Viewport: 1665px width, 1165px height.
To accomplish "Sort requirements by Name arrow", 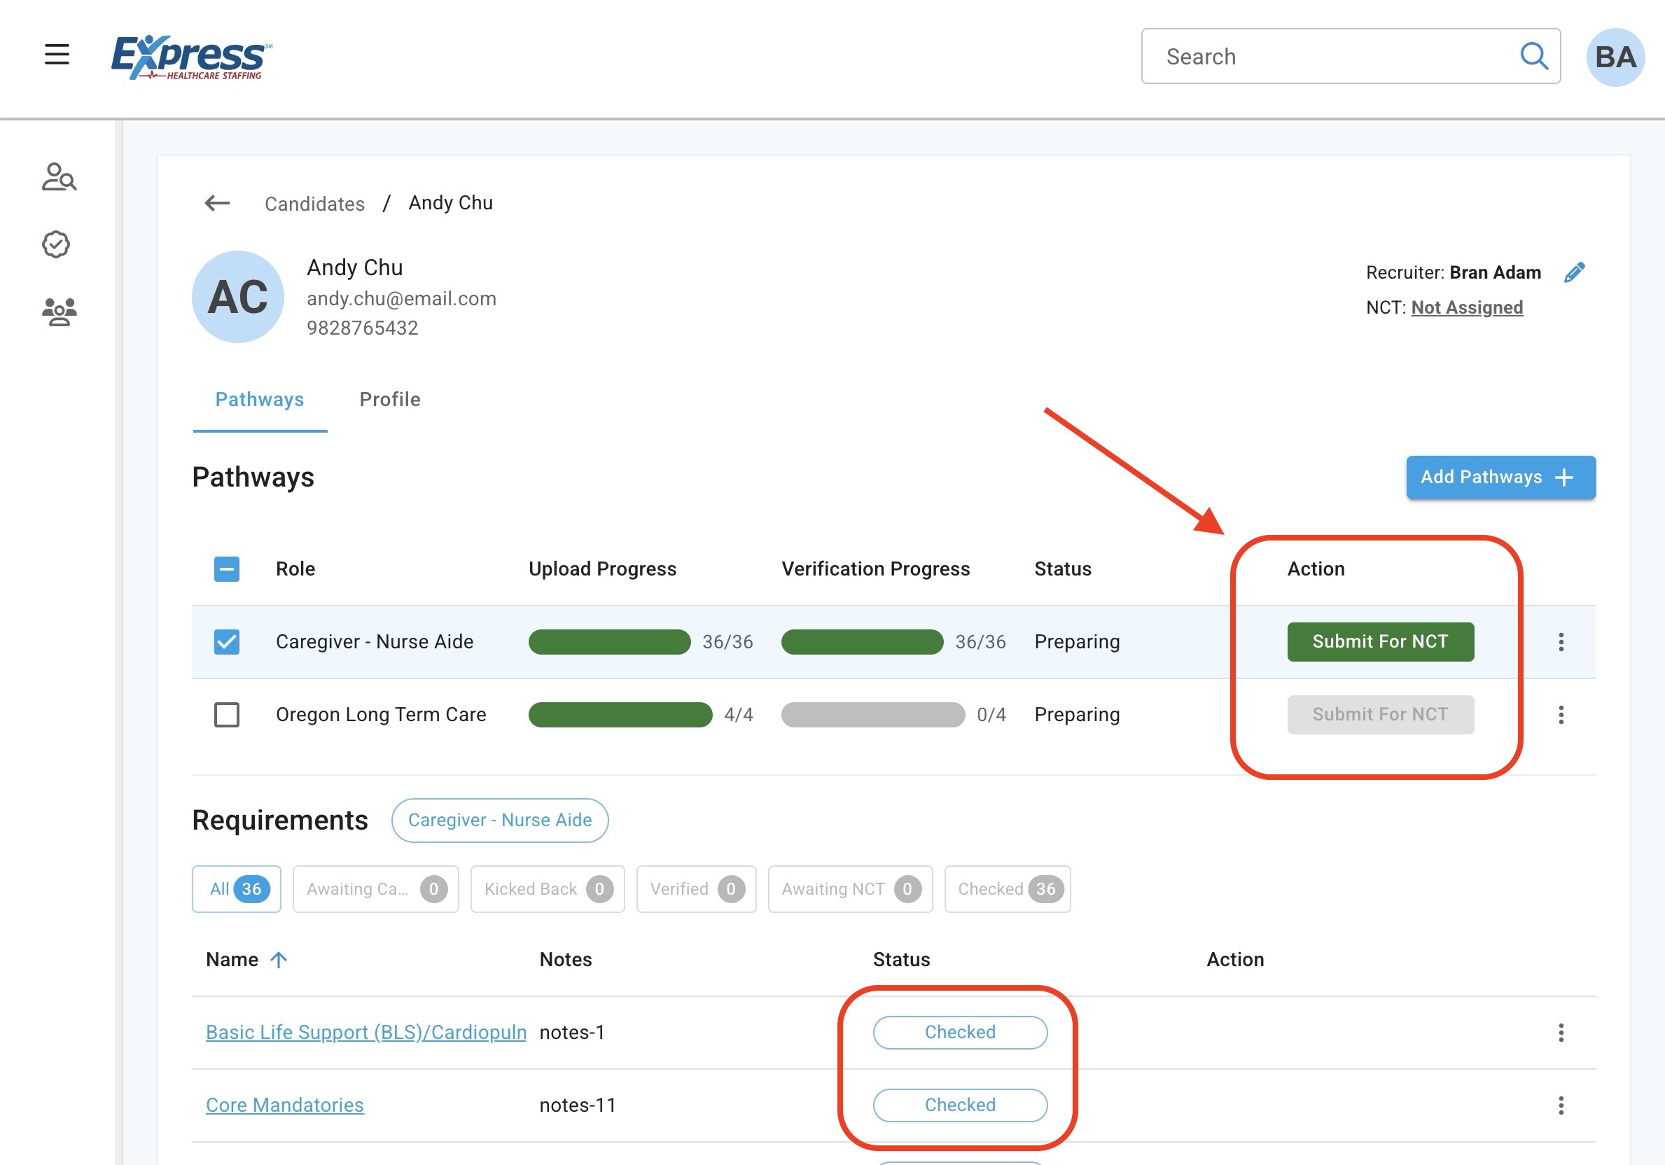I will pos(279,960).
